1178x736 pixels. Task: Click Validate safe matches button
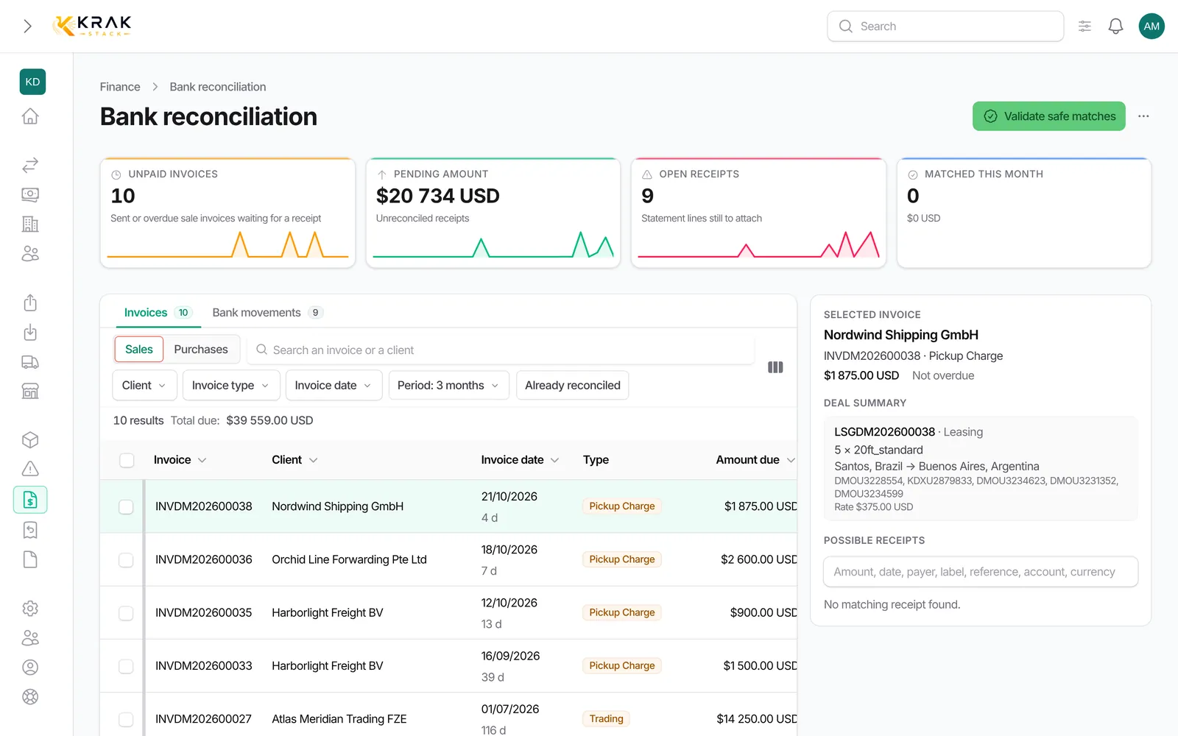pyautogui.click(x=1048, y=116)
